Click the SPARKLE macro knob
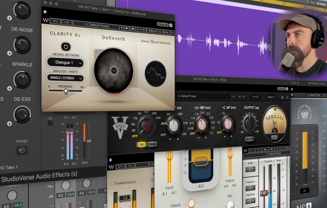The width and height of the screenshot is (327, 208). (22, 80)
